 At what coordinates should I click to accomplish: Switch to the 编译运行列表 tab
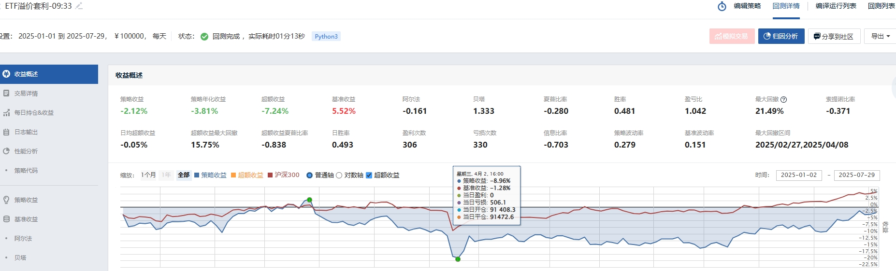tap(836, 6)
